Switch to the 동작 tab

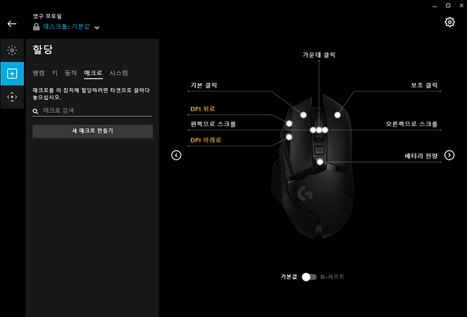[x=71, y=73]
